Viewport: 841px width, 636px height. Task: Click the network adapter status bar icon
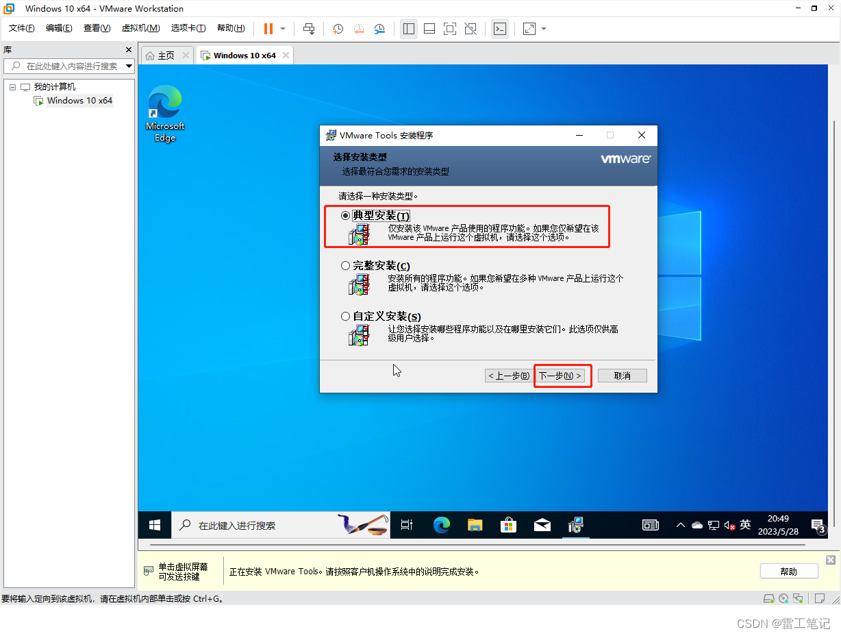pyautogui.click(x=799, y=599)
